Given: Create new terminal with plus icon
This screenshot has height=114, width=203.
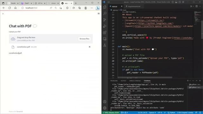Looking at the screenshot, I should click(x=188, y=81).
